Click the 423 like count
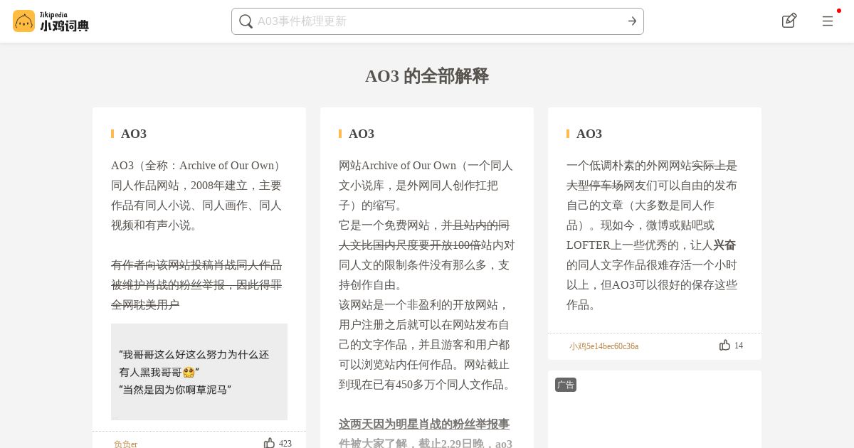Viewport: 854px width, 448px height. coord(285,443)
